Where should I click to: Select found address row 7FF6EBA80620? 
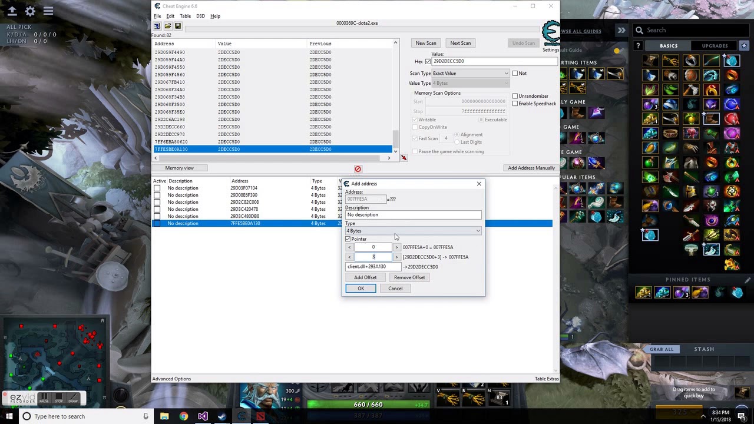coord(273,142)
